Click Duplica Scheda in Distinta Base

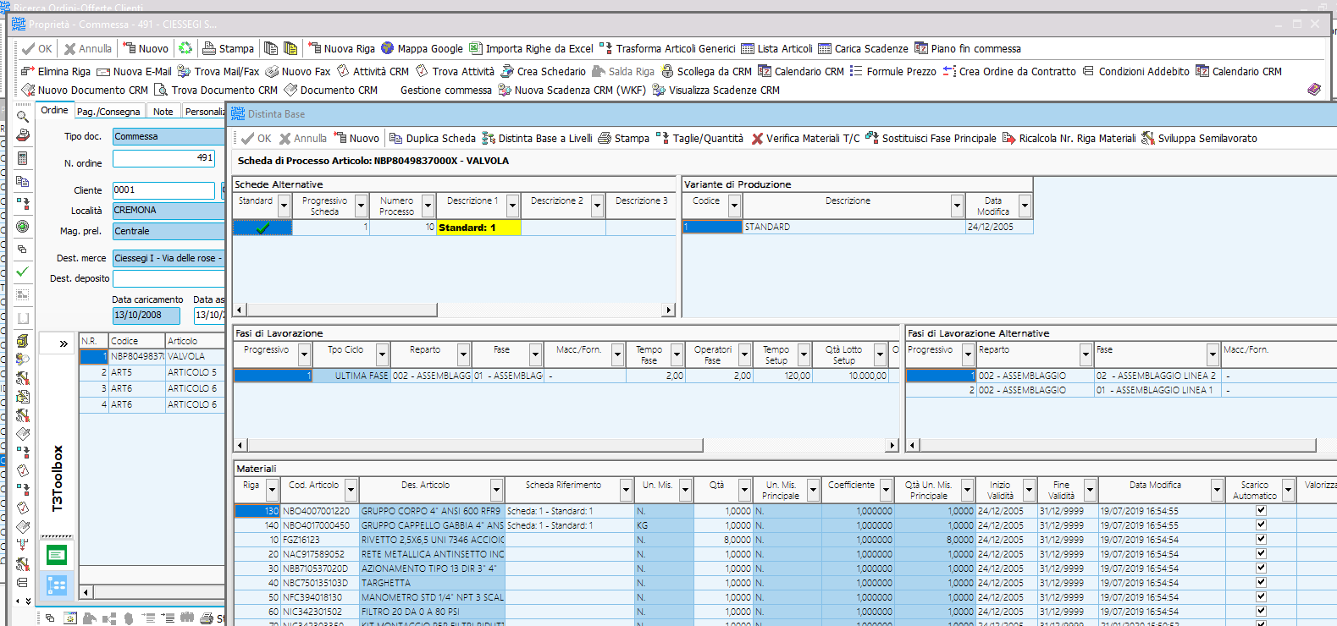coord(433,138)
